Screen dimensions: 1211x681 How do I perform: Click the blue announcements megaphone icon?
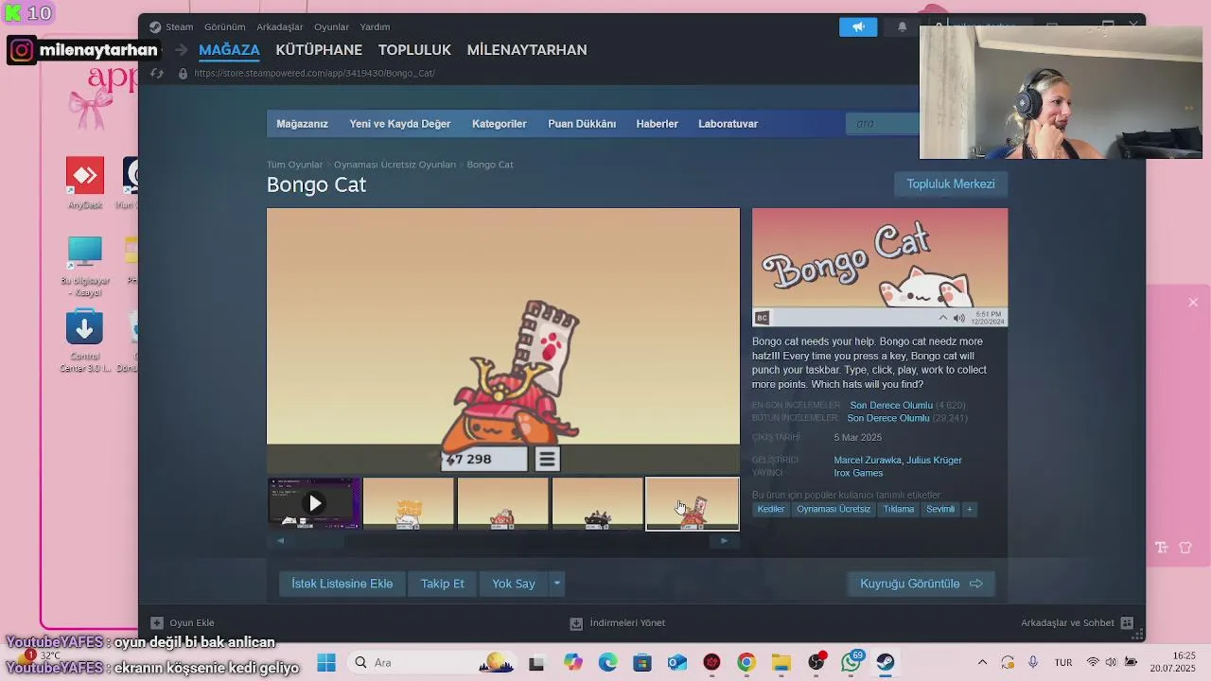858,26
